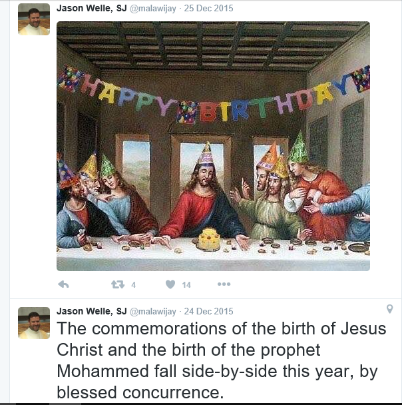Open Jason Welle, SJ name on the 25 Dec tweet

pyautogui.click(x=91, y=9)
